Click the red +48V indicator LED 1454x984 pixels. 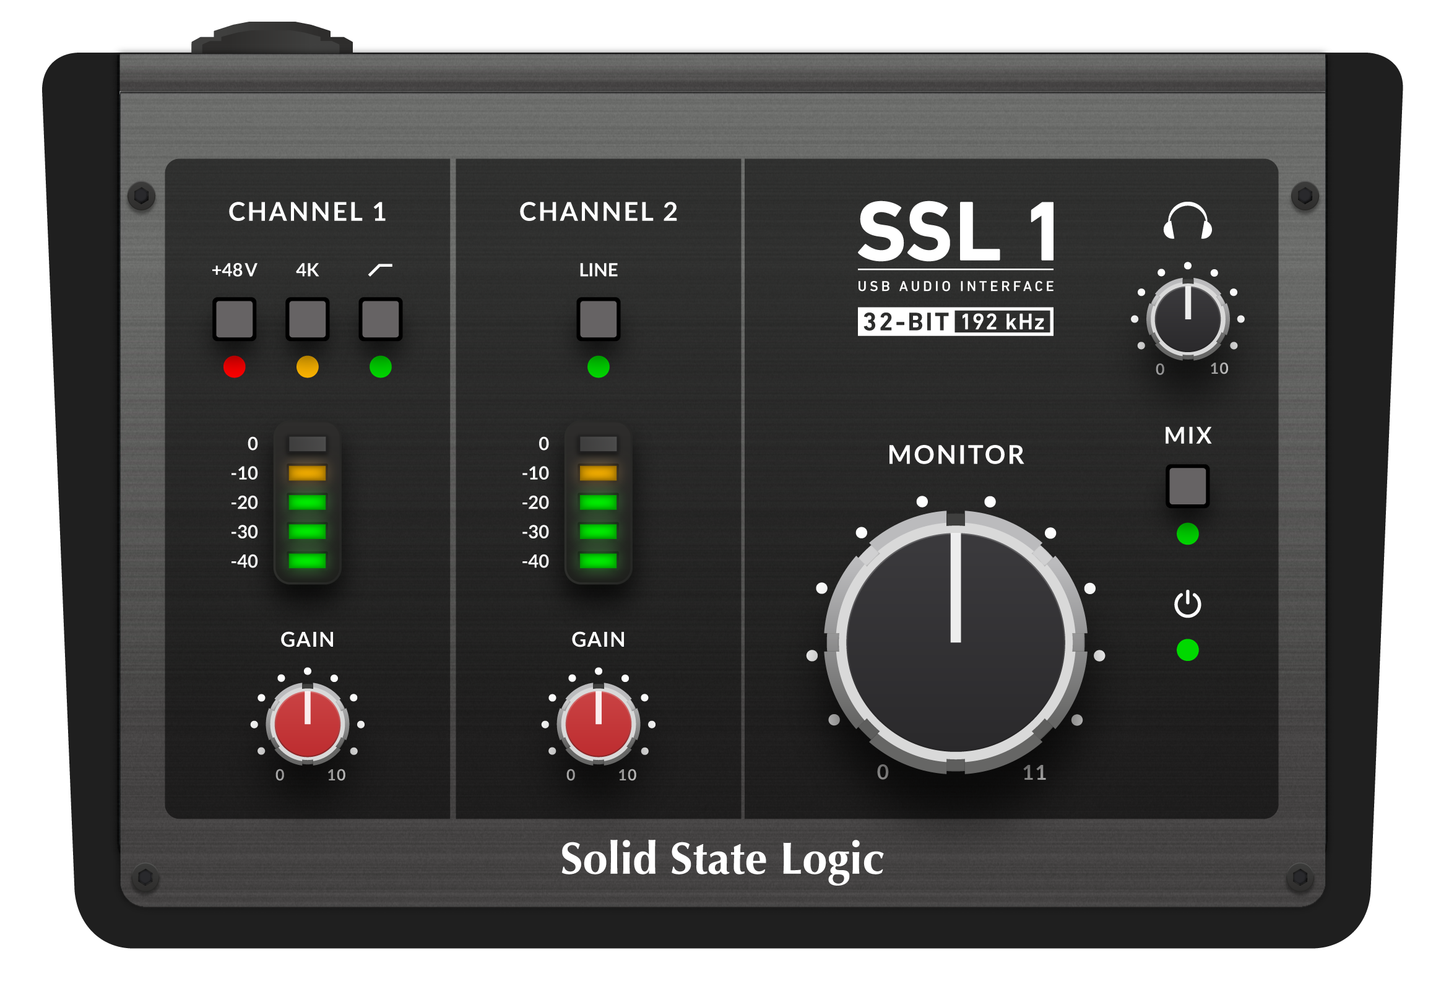[235, 367]
